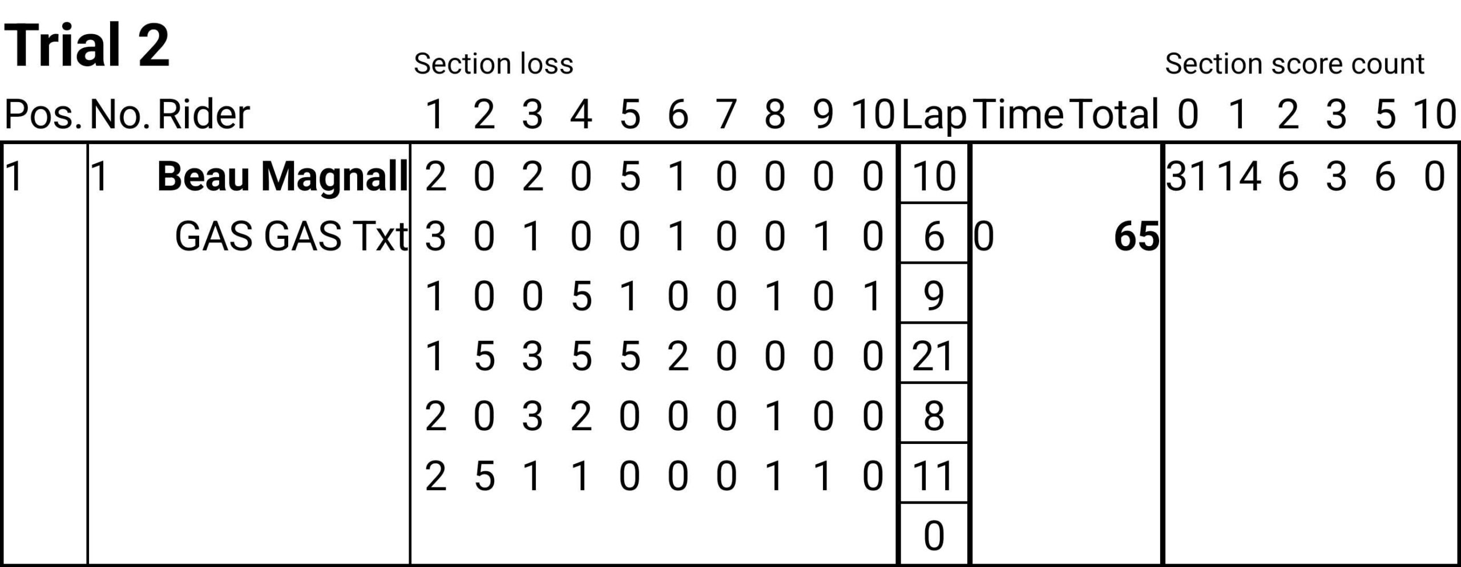The width and height of the screenshot is (1461, 567).
Task: Click the lap score cell showing 9
Action: 934,294
